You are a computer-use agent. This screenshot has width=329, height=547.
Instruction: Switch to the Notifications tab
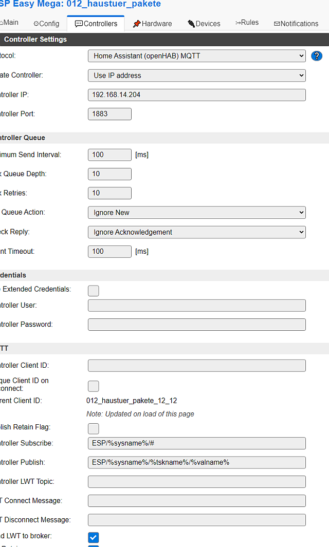296,24
